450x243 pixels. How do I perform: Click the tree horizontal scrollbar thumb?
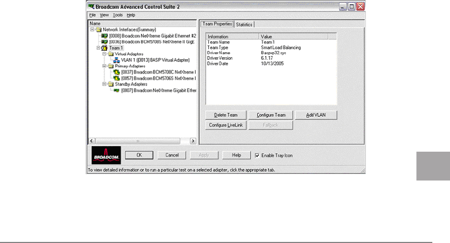138,141
